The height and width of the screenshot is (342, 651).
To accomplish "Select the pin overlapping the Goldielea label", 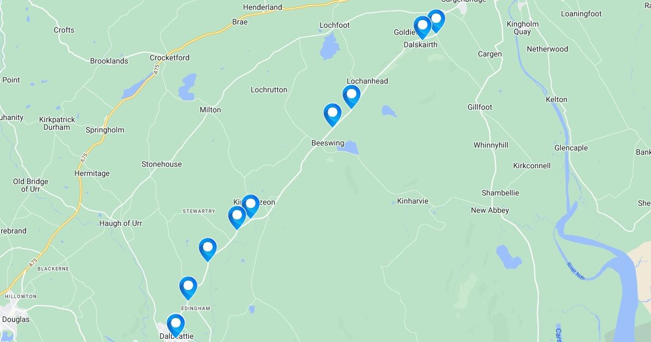I will coord(423,28).
